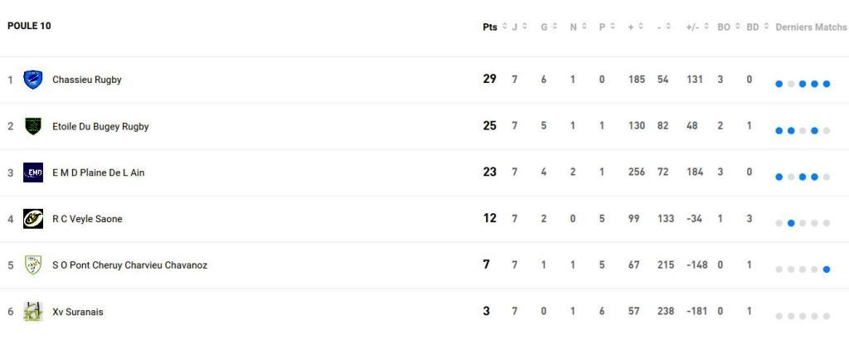Image resolution: width=849 pixels, height=345 pixels.
Task: Click the S O Pont Cheruy club logo
Action: (33, 265)
